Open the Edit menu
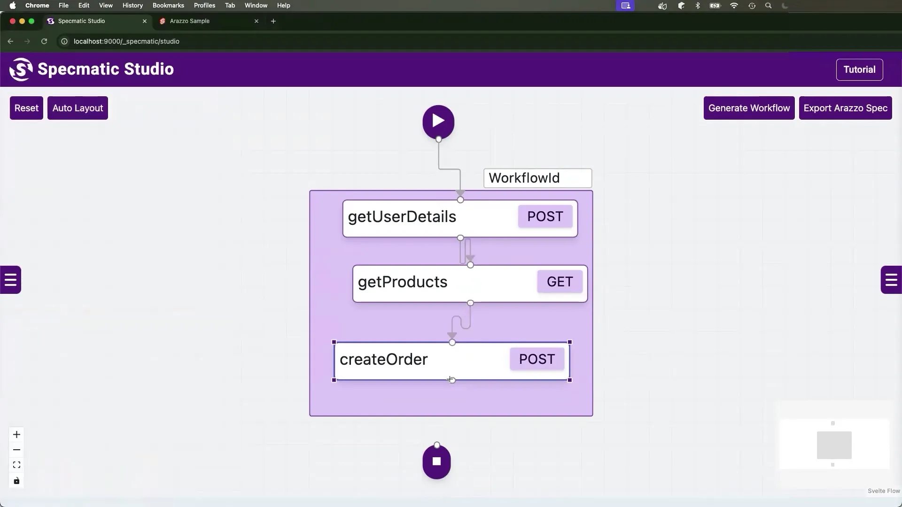 coord(84,6)
